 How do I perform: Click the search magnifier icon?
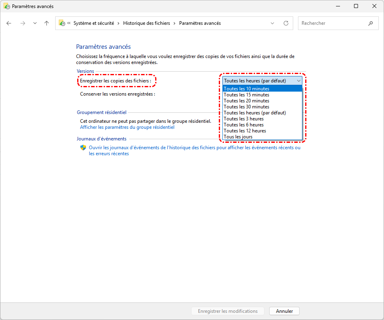370,23
